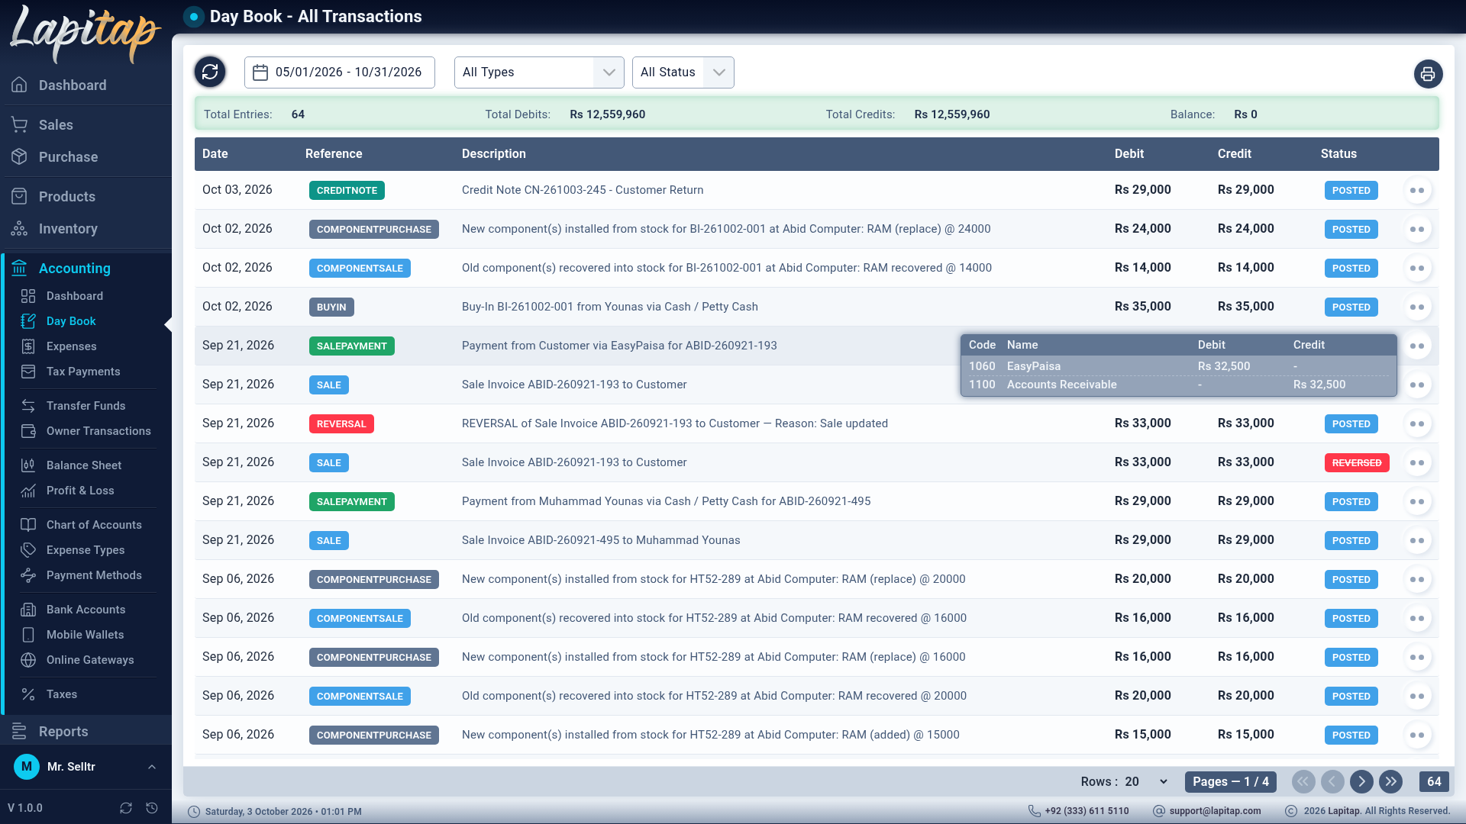The height and width of the screenshot is (824, 1466).
Task: Go to the next page arrow
Action: (1361, 782)
